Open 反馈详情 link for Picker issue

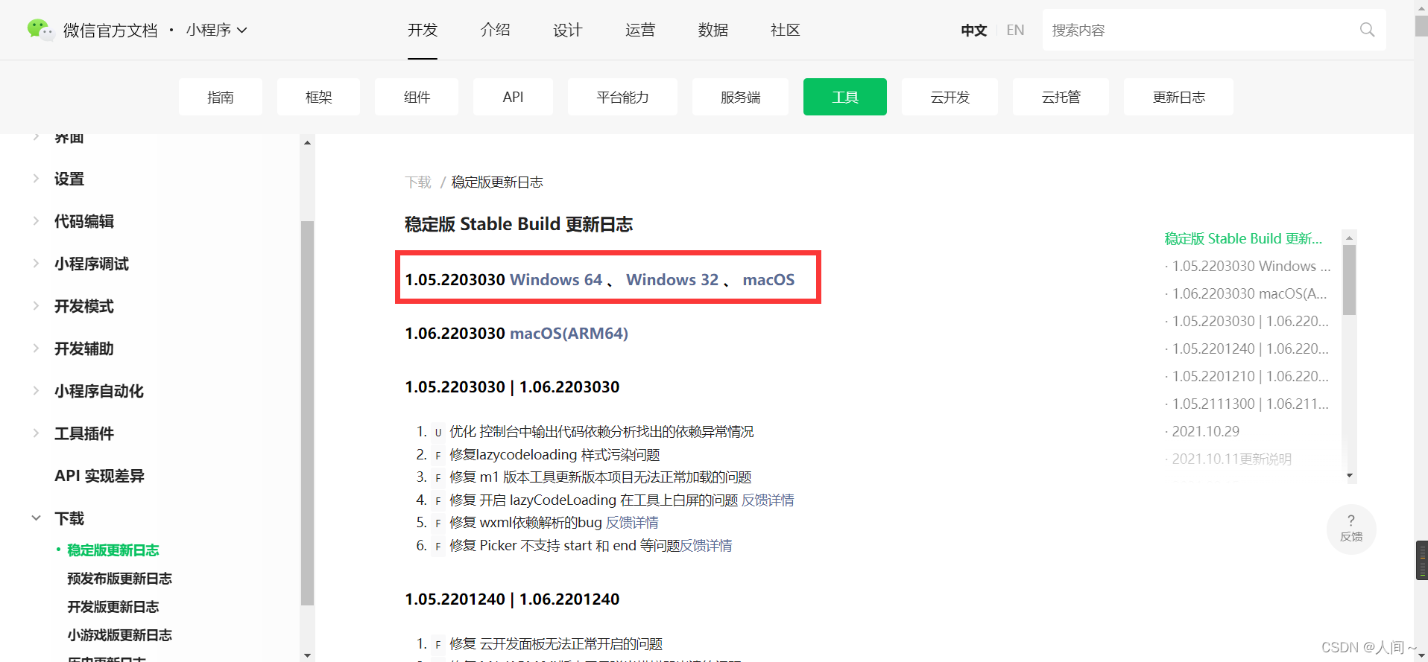706,545
